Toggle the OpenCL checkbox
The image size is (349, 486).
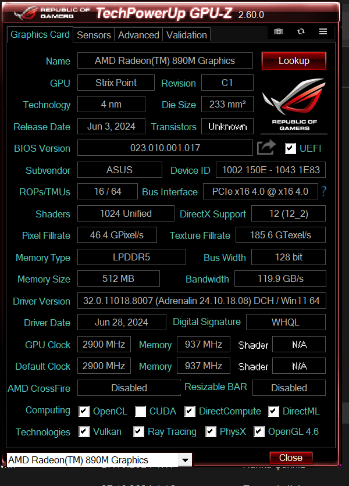point(84,412)
